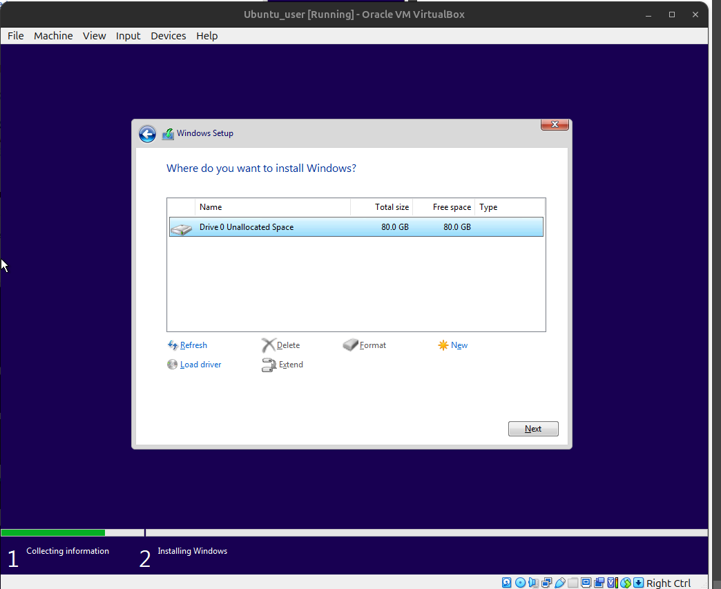Viewport: 721px width, 589px height.
Task: Minimize the VirtualBox window
Action: click(648, 15)
